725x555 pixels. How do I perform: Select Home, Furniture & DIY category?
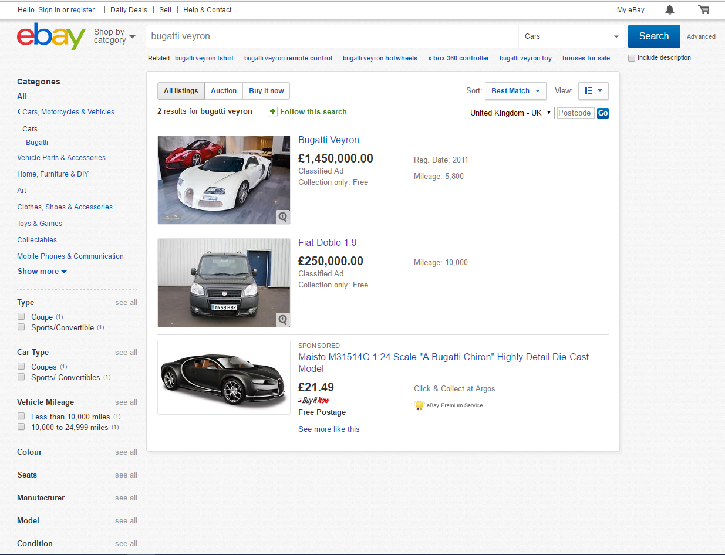[x=53, y=174]
